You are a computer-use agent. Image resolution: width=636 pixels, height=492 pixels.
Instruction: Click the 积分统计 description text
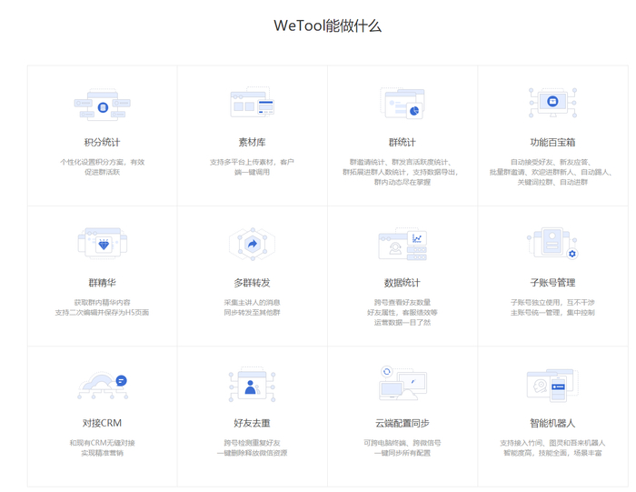(102, 166)
